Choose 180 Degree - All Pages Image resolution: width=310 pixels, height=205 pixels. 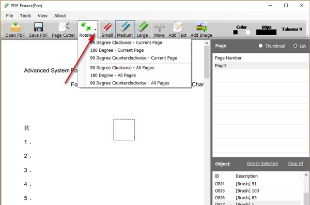coord(113,76)
